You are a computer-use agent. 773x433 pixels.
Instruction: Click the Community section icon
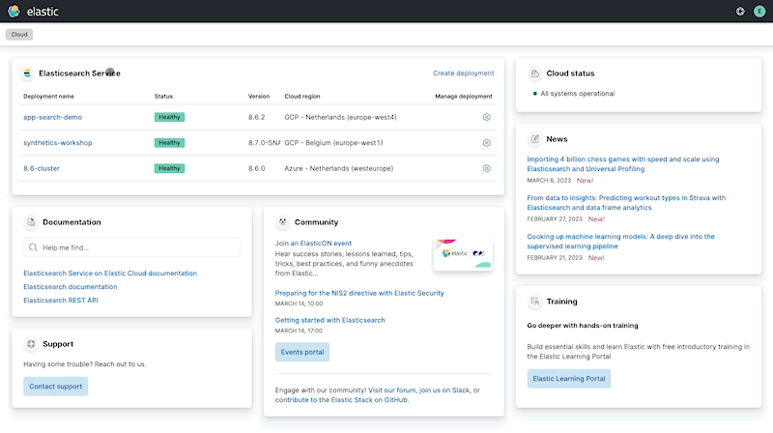coord(282,222)
